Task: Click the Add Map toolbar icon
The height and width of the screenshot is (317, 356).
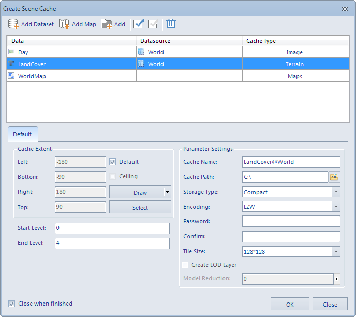Action: (64, 24)
